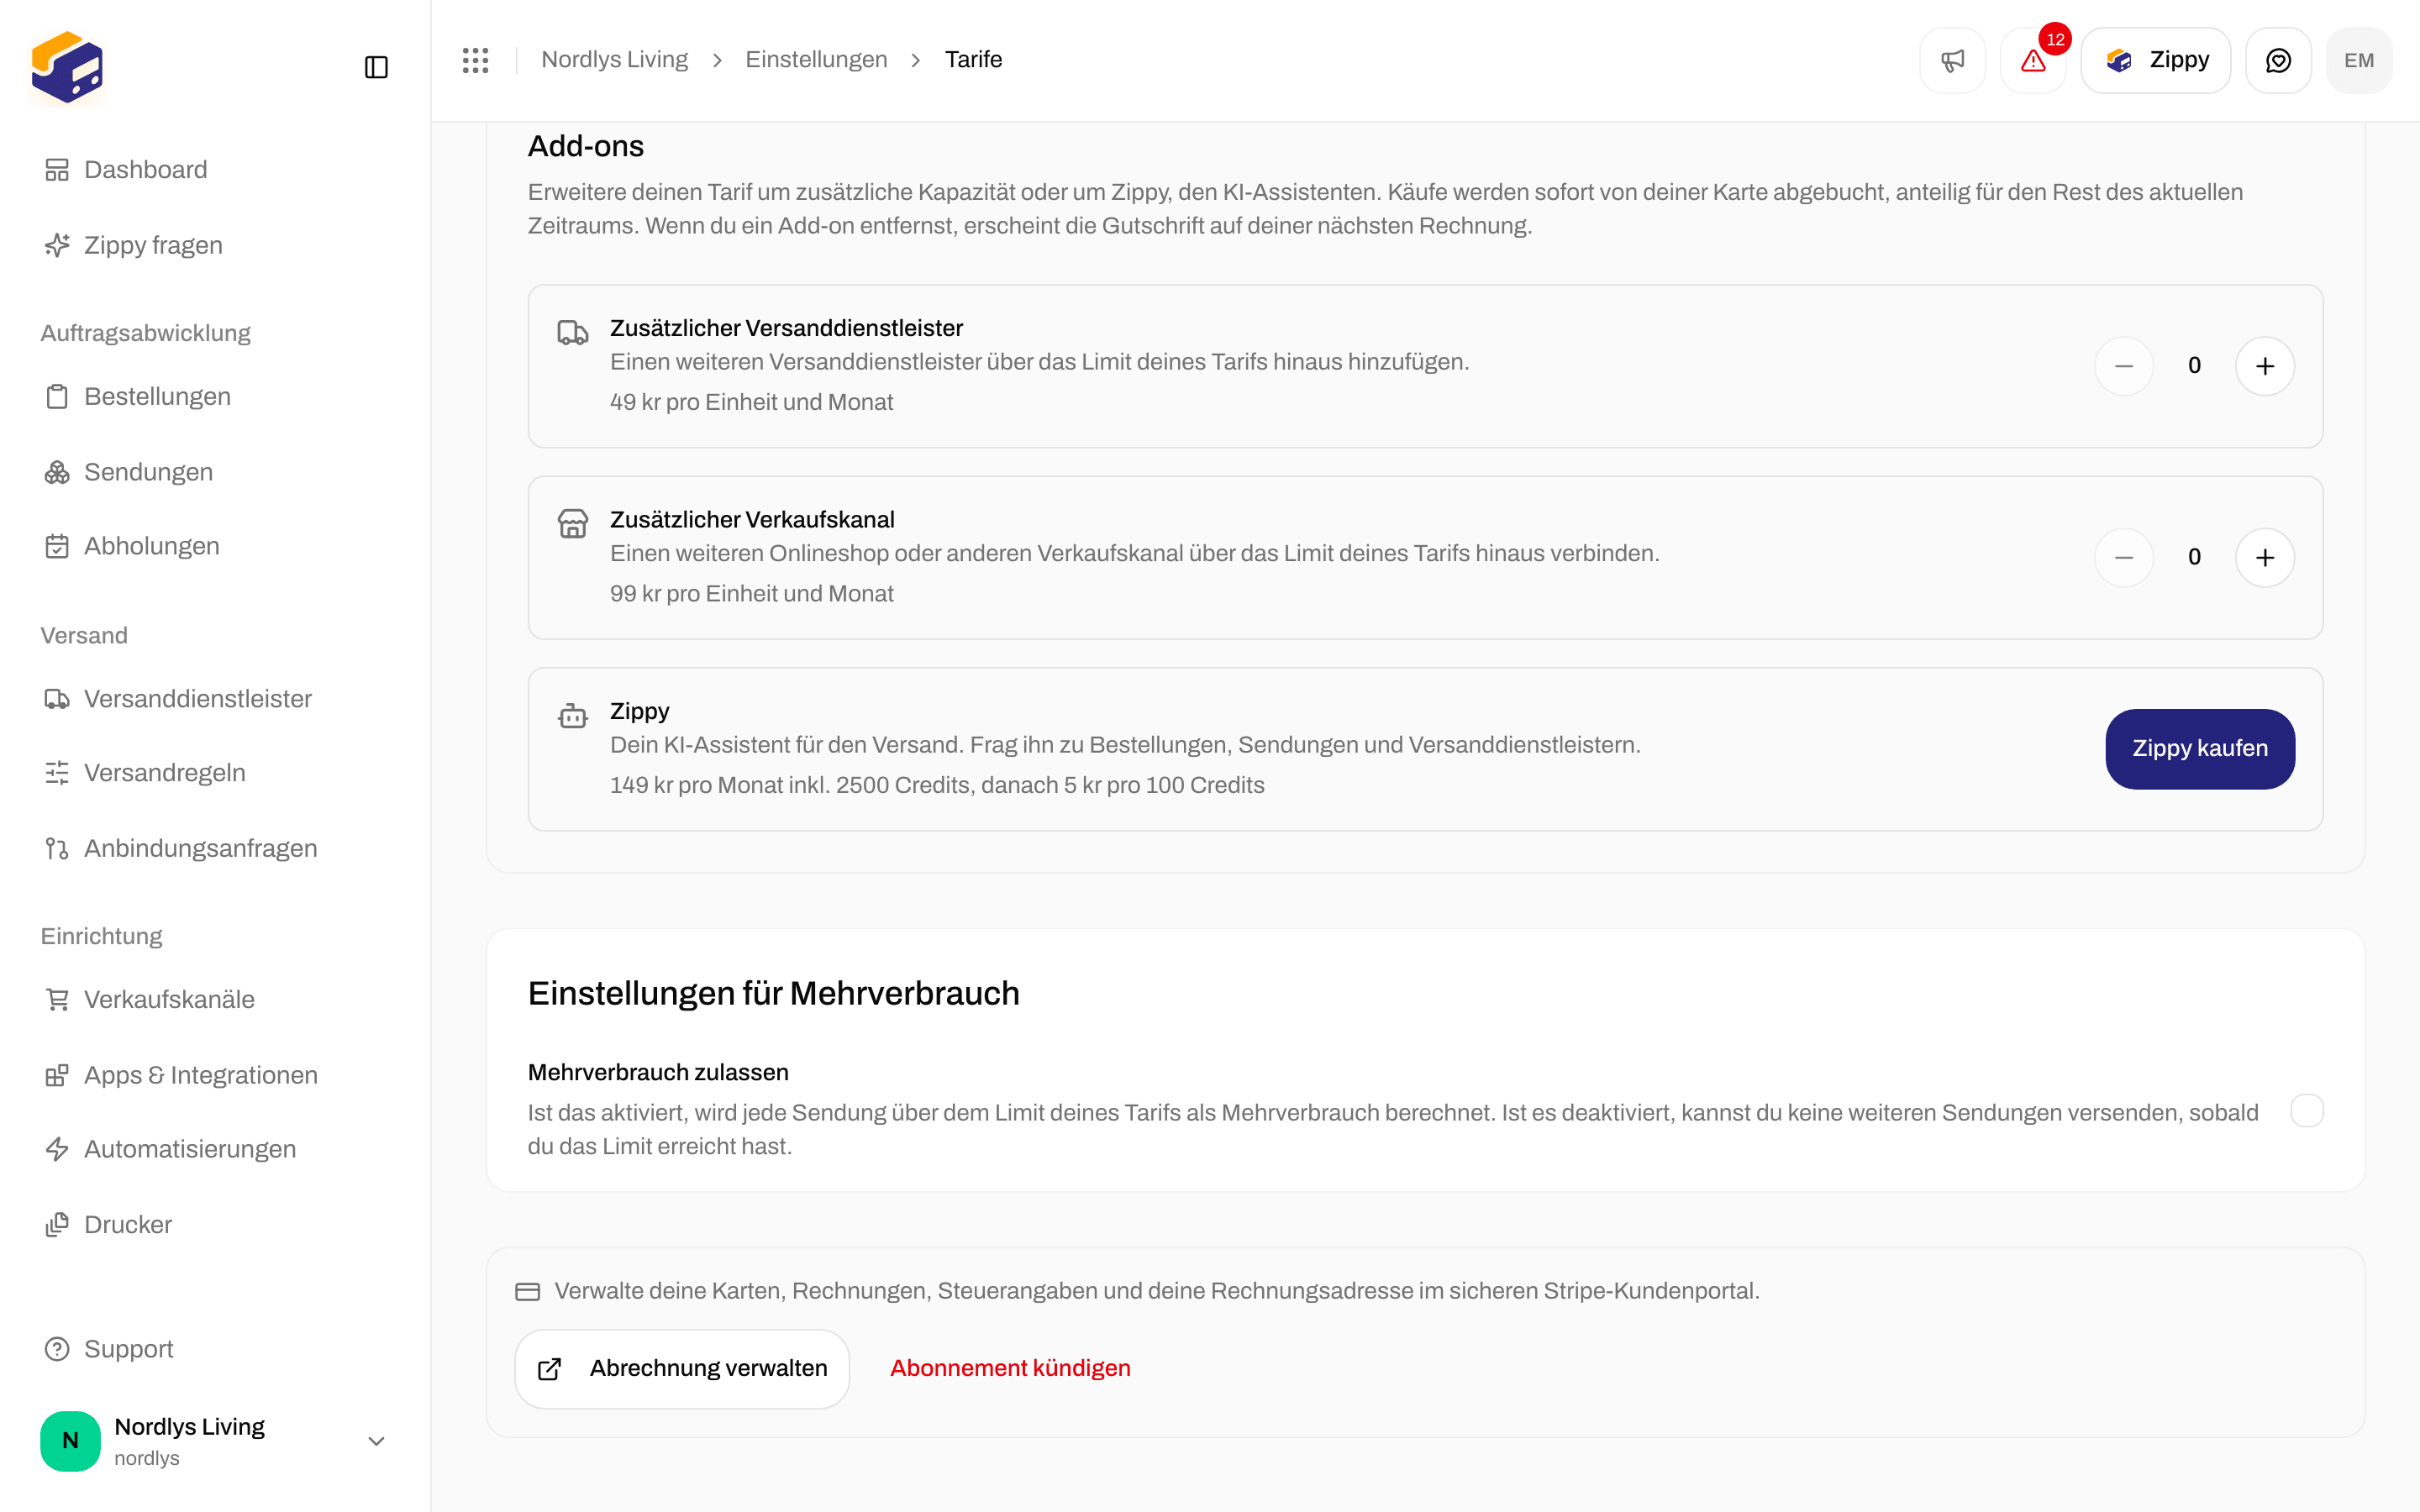This screenshot has height=1512, width=2420.
Task: Open the chat support bubble icon
Action: 2278,60
